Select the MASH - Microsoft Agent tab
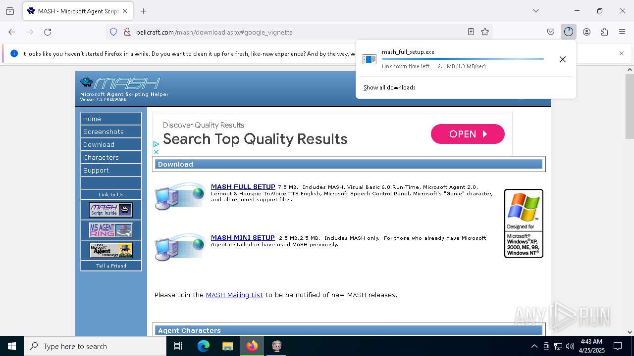634x356 pixels. pyautogui.click(x=78, y=11)
